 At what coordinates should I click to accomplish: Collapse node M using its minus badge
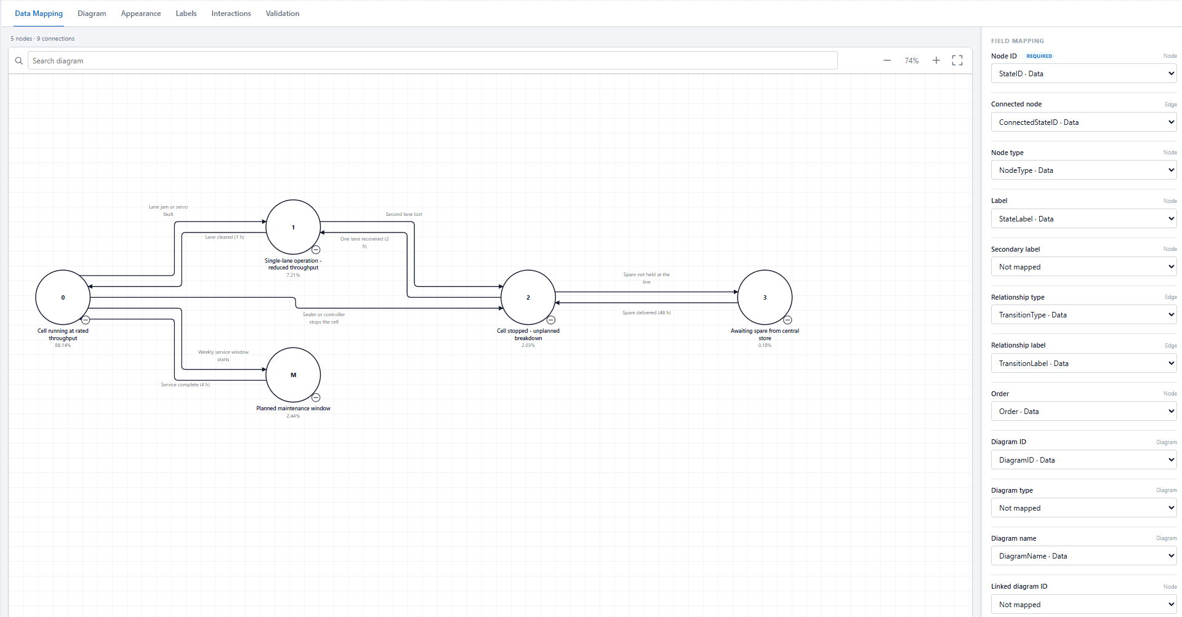(316, 397)
